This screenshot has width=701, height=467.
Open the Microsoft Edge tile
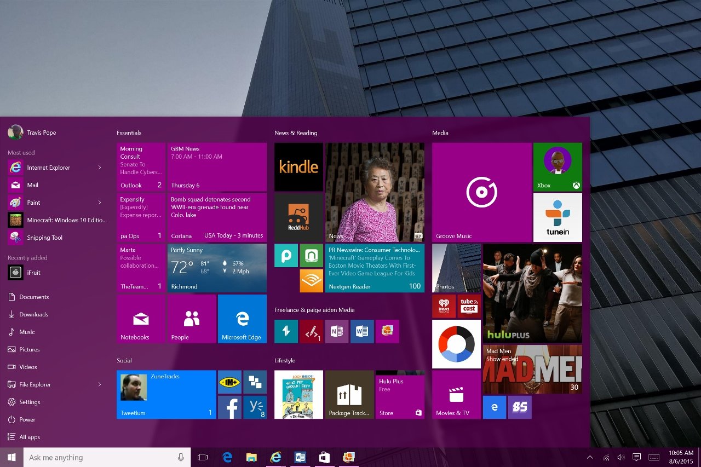click(x=242, y=319)
